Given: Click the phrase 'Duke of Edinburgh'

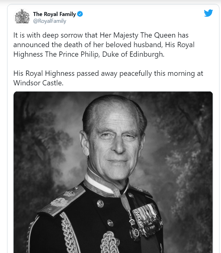Looking at the screenshot, I should [x=133, y=54].
